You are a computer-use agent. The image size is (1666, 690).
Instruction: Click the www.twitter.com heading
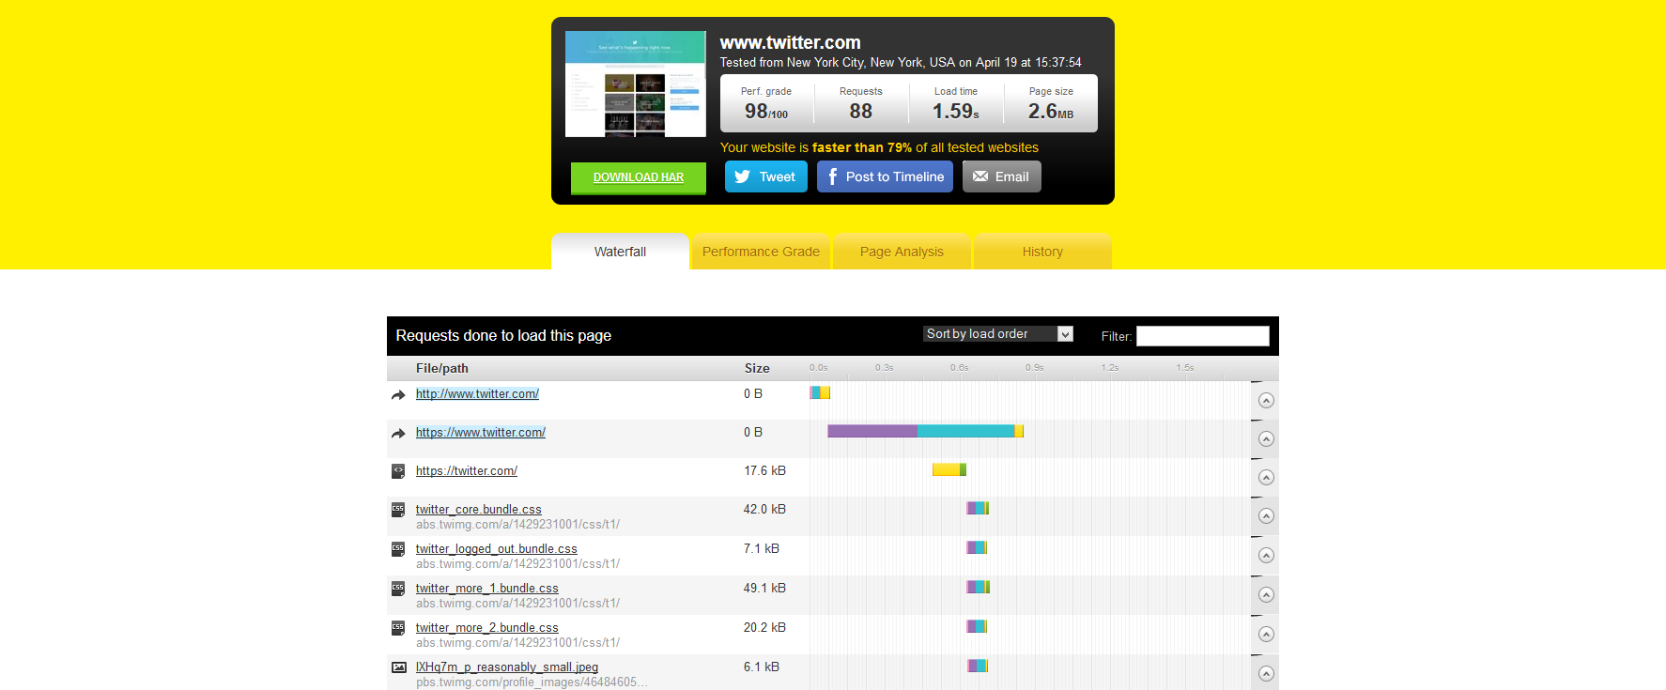click(790, 42)
